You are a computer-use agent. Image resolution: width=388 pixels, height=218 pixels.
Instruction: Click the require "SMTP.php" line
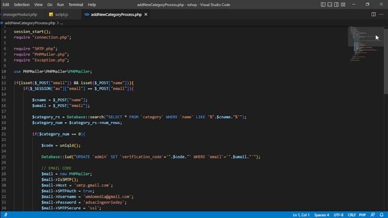point(36,48)
